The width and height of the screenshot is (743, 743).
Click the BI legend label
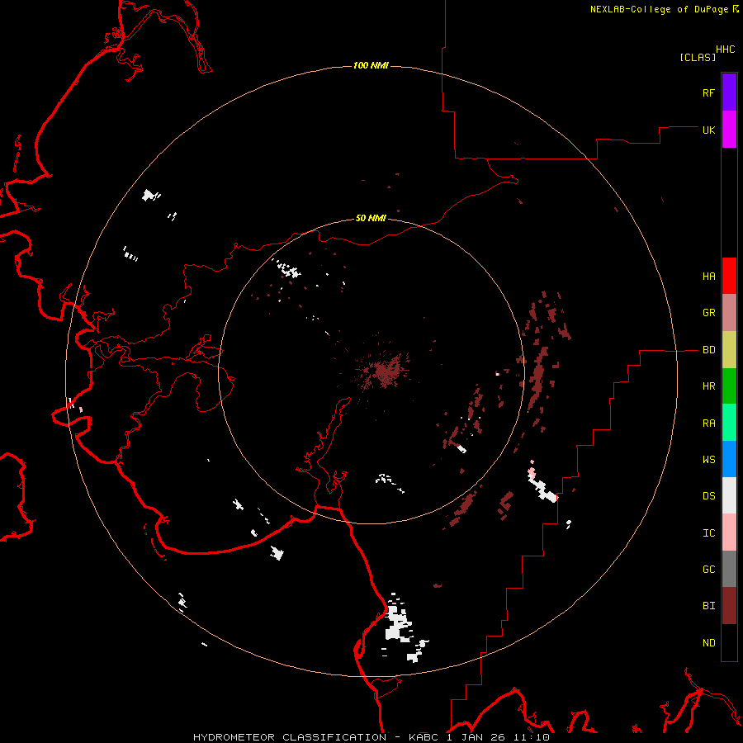coord(708,606)
